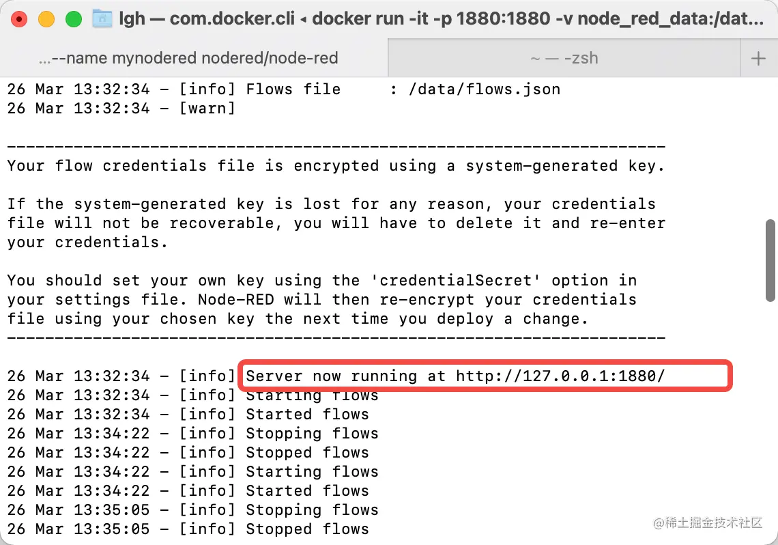
Task: Close the terminal window with red button
Action: [x=19, y=19]
